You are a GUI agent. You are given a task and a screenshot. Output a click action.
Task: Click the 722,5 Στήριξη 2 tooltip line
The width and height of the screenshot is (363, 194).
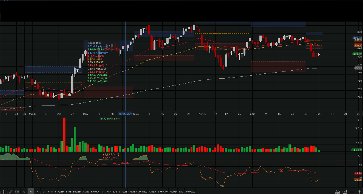98,72
